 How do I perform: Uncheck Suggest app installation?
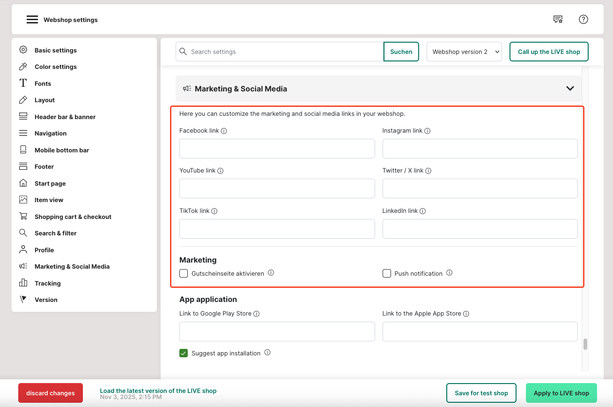[x=184, y=353]
